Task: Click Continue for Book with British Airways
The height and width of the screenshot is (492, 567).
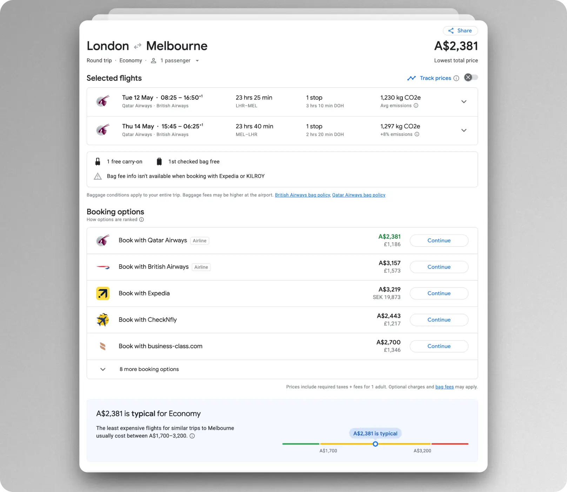Action: tap(439, 267)
